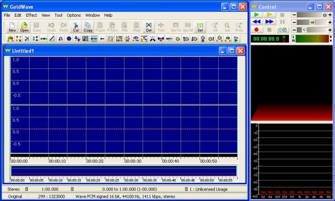Open the Options menu

pos(74,15)
